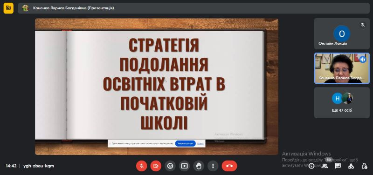This screenshot has height=175, width=373.
Task: Open the activities shapes icon
Action: point(351,166)
